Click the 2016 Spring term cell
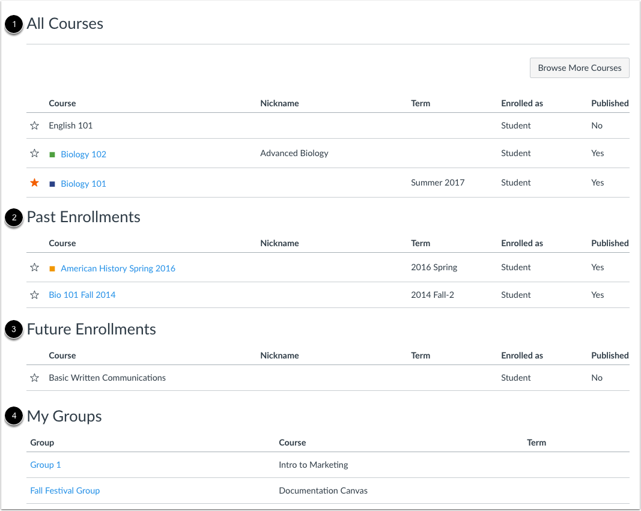 pos(434,267)
